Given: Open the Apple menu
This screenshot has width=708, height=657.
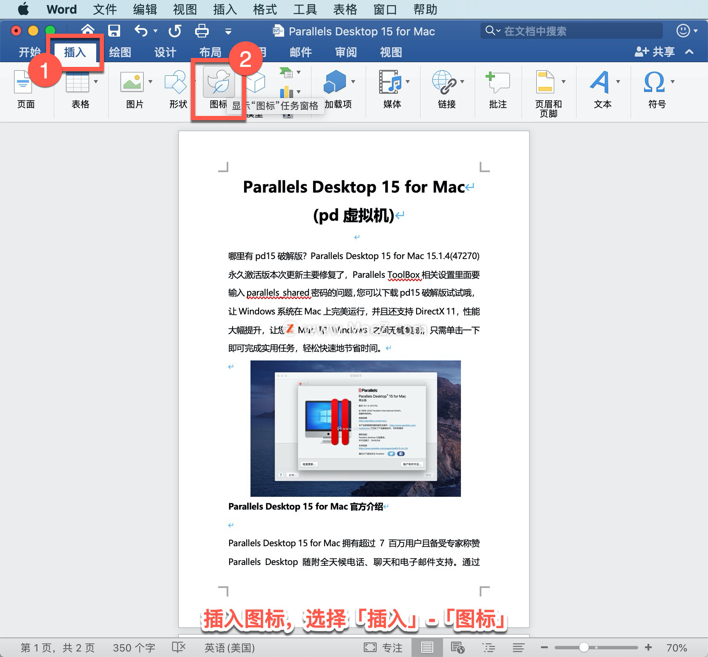Looking at the screenshot, I should (x=23, y=9).
